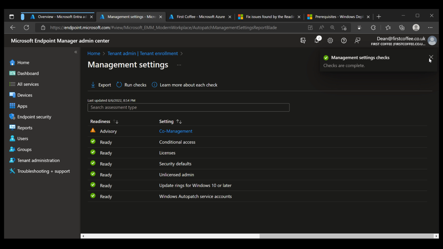Open the Reports section
Viewport: 443px width, 249px height.
tap(25, 128)
